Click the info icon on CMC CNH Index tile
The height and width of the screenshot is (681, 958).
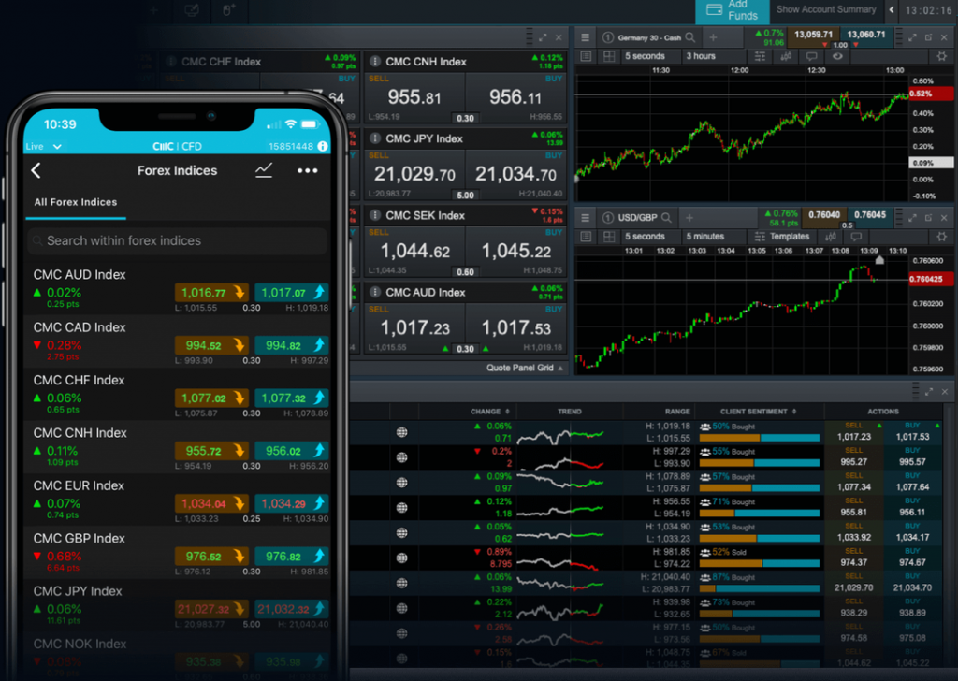[375, 61]
